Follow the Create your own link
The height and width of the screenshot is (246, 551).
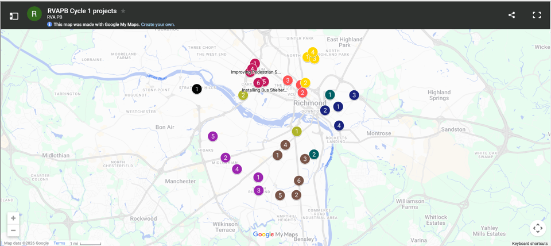(158, 25)
